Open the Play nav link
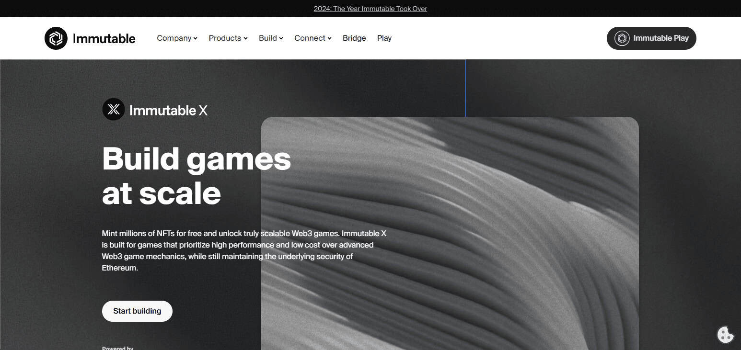Image resolution: width=741 pixels, height=350 pixels. point(384,38)
